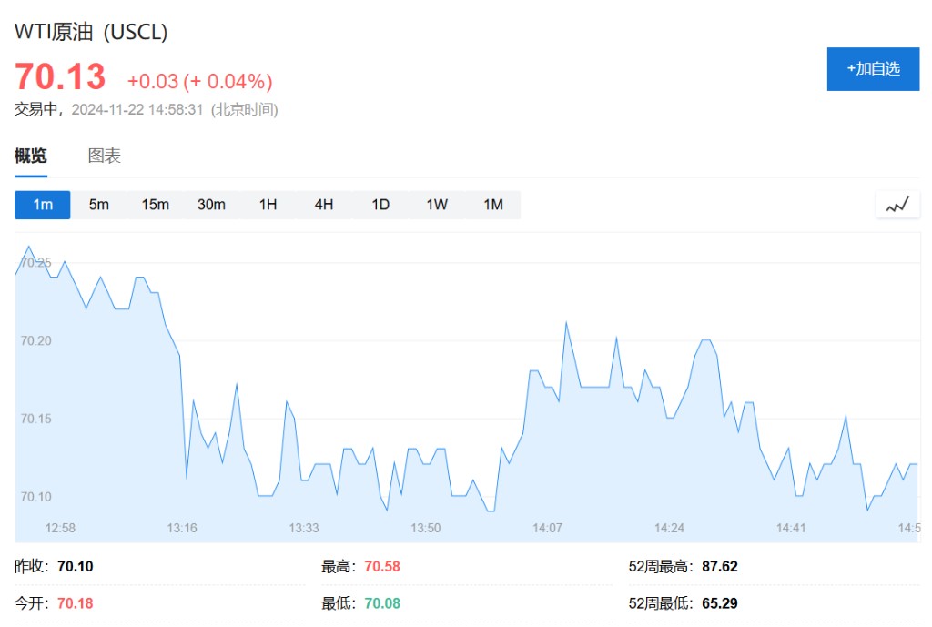Open the chart type line icon

(897, 205)
